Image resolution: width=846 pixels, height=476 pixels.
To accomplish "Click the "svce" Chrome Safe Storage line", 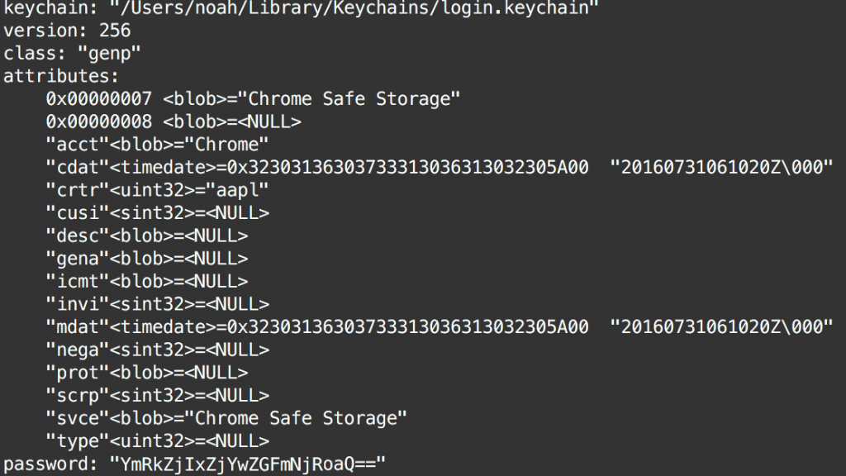I will pyautogui.click(x=226, y=418).
